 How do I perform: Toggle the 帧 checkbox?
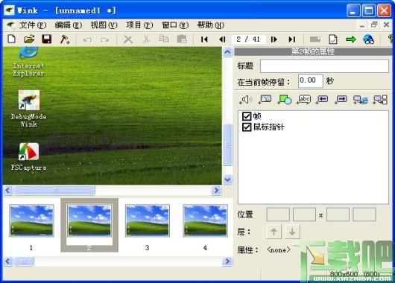[x=247, y=116]
